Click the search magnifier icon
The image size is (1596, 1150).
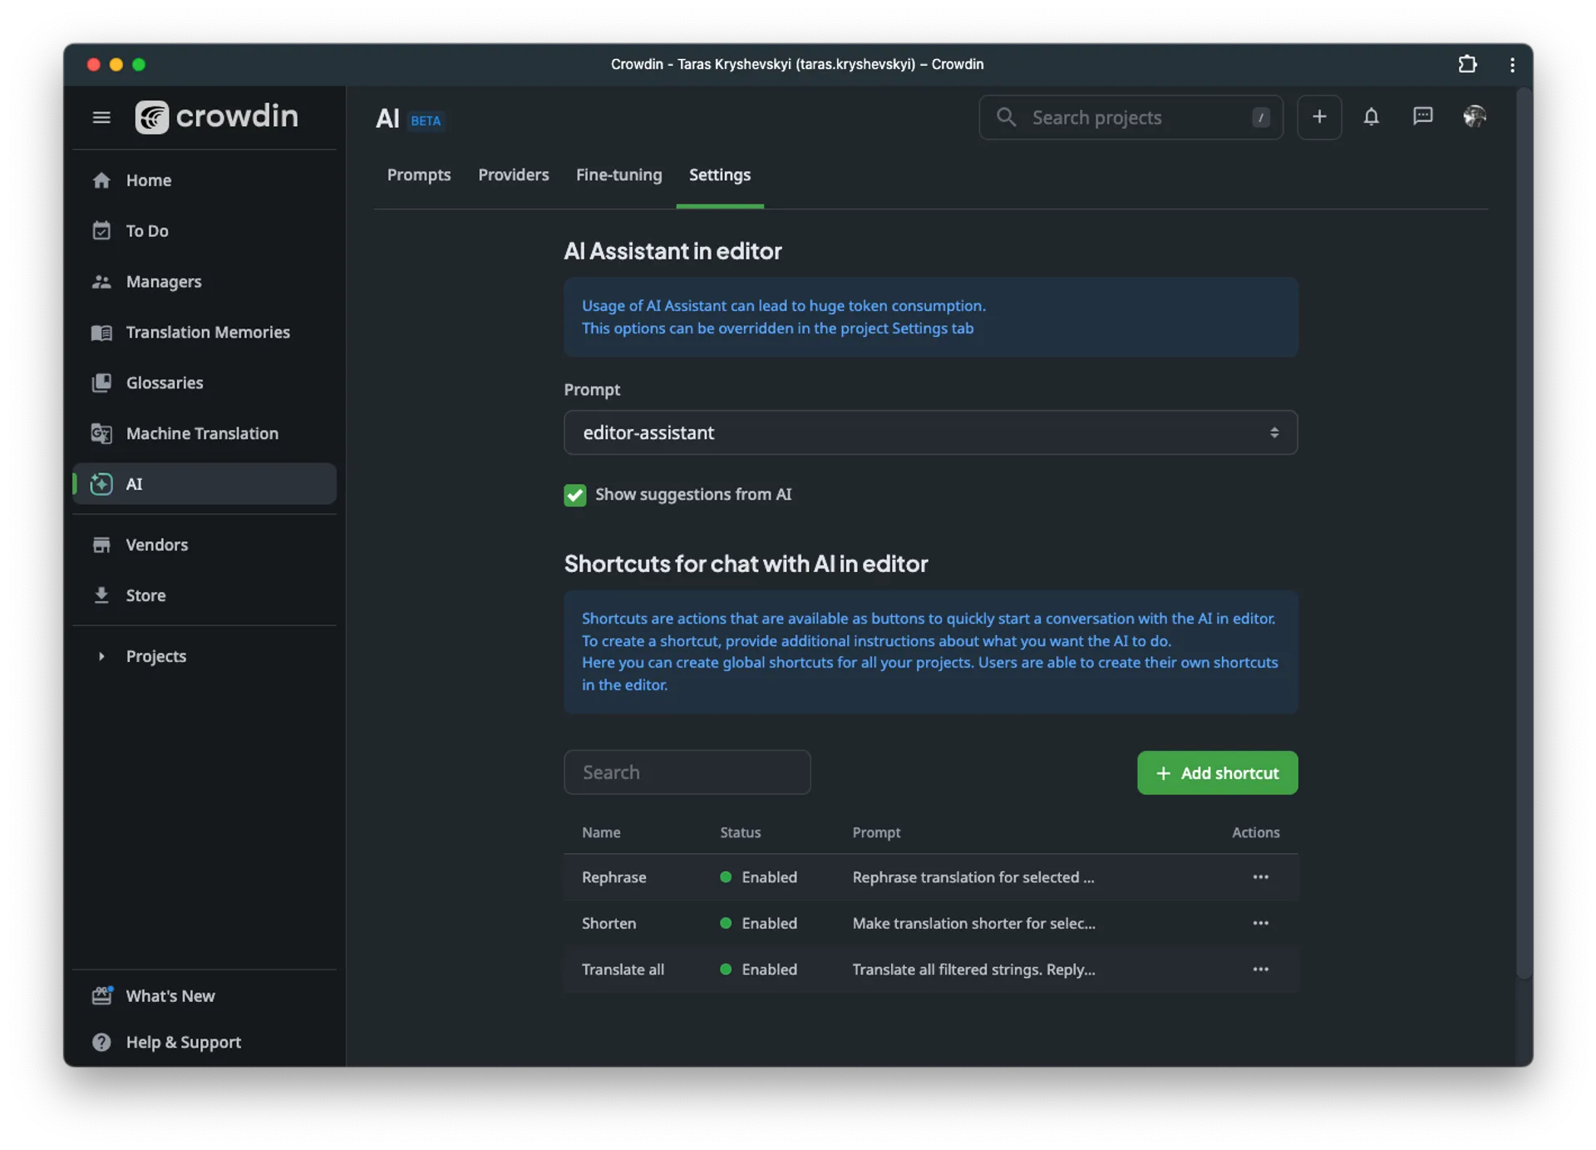(x=1006, y=117)
